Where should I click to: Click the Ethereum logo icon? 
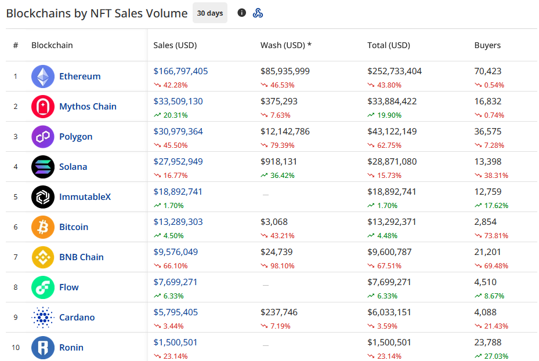(42, 76)
